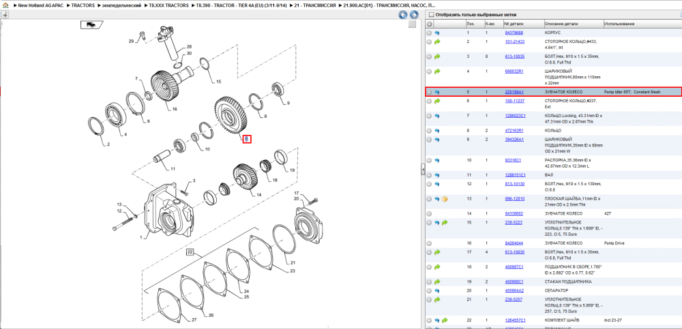
Task: Toggle selection circle for СЕПАРАТОР row
Action: coord(429,290)
